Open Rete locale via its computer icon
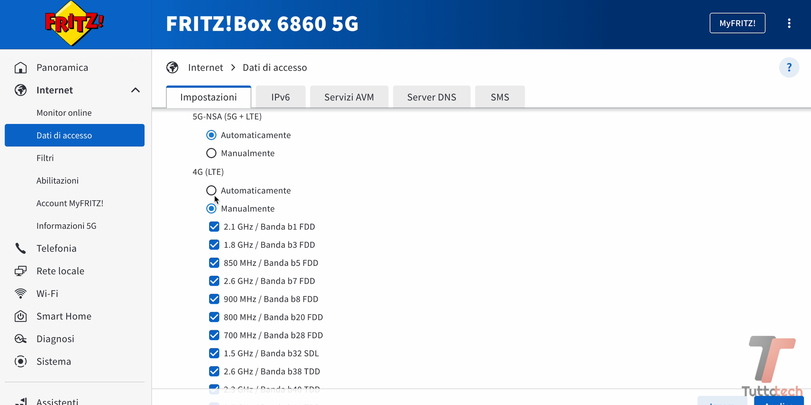This screenshot has height=405, width=811. coord(20,271)
